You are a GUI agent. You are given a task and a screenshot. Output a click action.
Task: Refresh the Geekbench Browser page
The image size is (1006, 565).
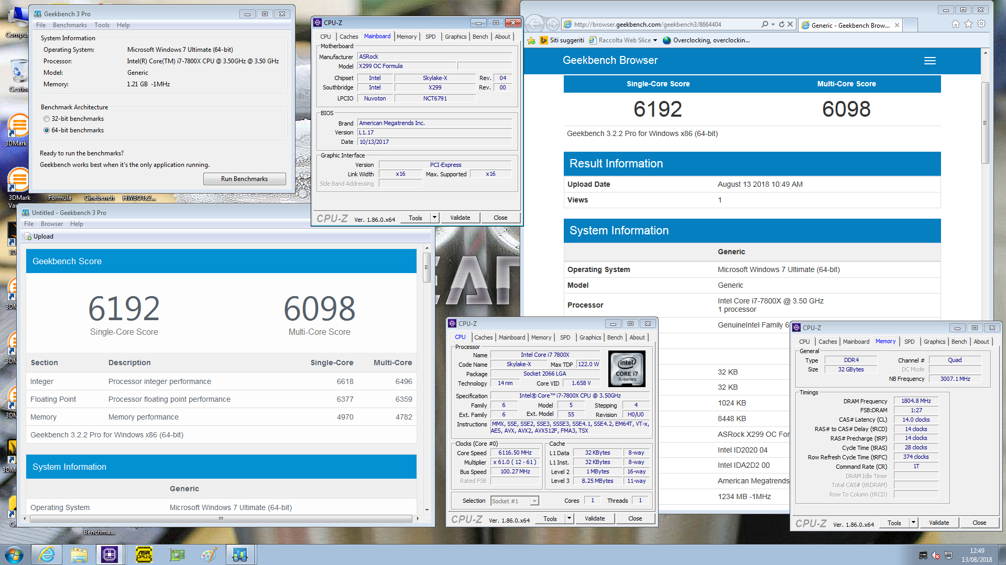(x=781, y=24)
